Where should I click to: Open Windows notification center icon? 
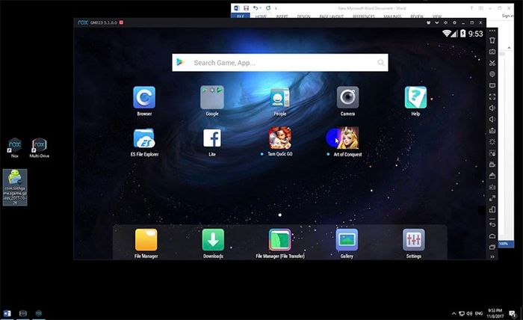point(512,313)
